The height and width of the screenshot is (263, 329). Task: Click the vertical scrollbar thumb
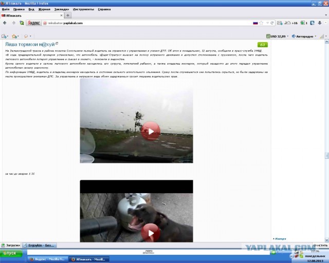click(327, 156)
